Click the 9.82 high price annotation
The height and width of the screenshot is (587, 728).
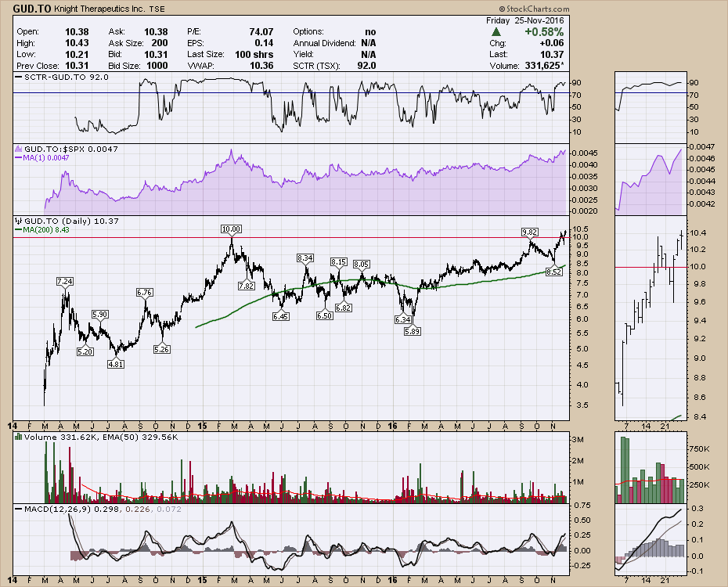coord(531,232)
